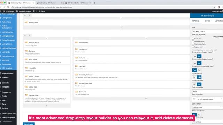Add element below Comments column
This screenshot has width=223, height=125.
tap(146, 98)
